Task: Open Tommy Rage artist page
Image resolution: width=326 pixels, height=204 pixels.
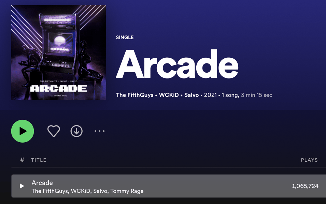Action: 127,191
